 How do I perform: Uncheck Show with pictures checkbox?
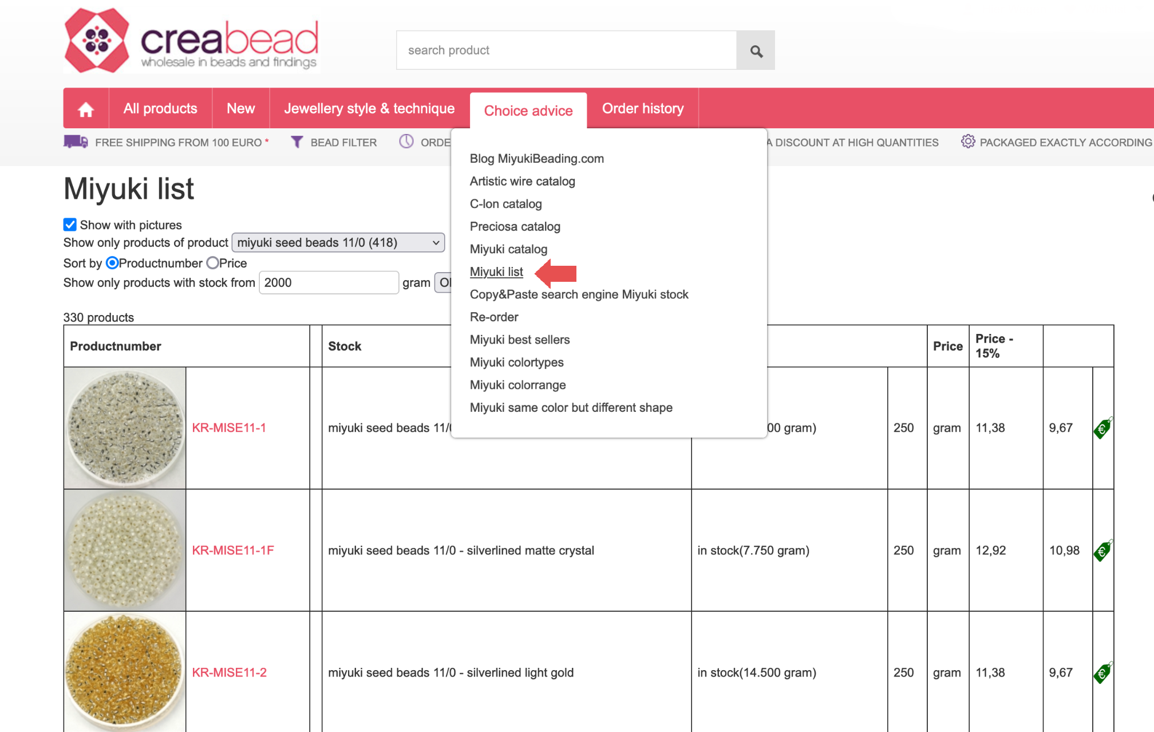(70, 225)
